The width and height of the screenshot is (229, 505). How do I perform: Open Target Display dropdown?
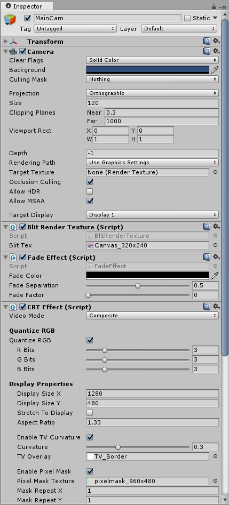coord(152,215)
